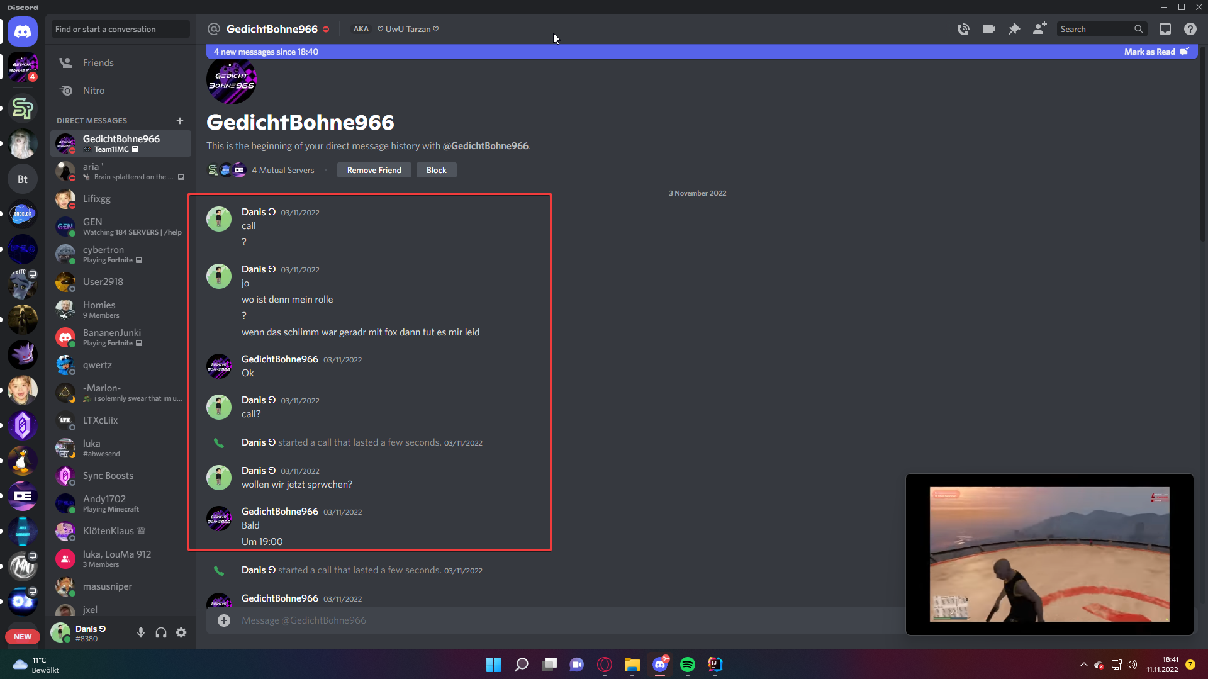The width and height of the screenshot is (1208, 679).
Task: Add friends to this DM
Action: coord(1039,29)
